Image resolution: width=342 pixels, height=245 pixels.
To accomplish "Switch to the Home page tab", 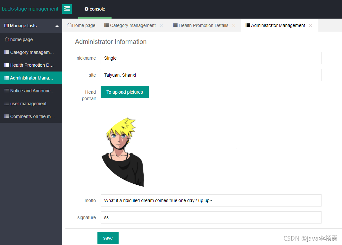I will (81, 25).
